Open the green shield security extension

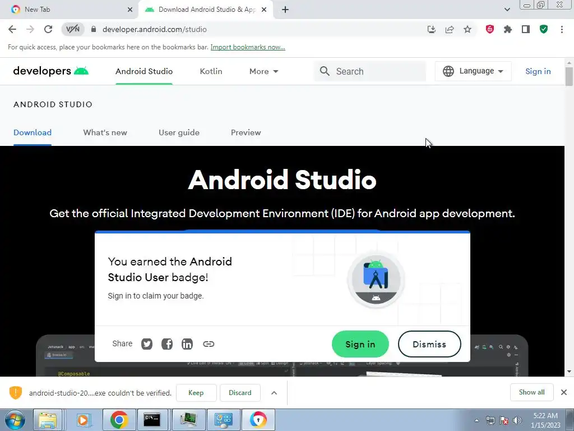tap(544, 29)
